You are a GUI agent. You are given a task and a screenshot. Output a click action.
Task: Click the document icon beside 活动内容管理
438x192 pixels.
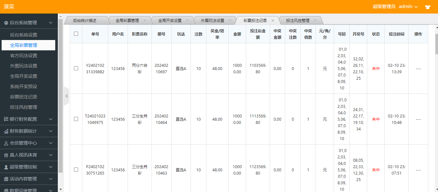point(6,179)
